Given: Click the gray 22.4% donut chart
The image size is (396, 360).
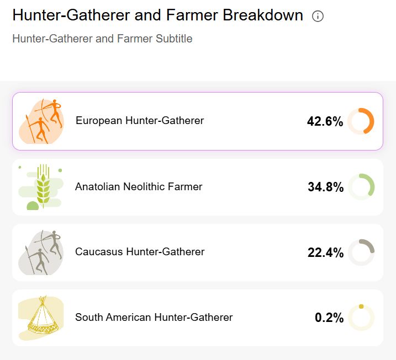Looking at the screenshot, I should 361,252.
